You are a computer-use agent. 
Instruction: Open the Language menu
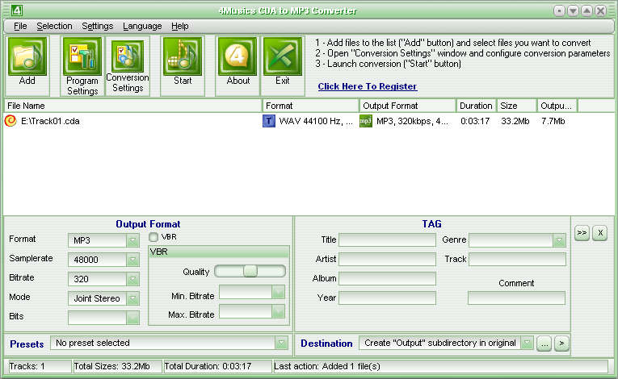click(142, 26)
